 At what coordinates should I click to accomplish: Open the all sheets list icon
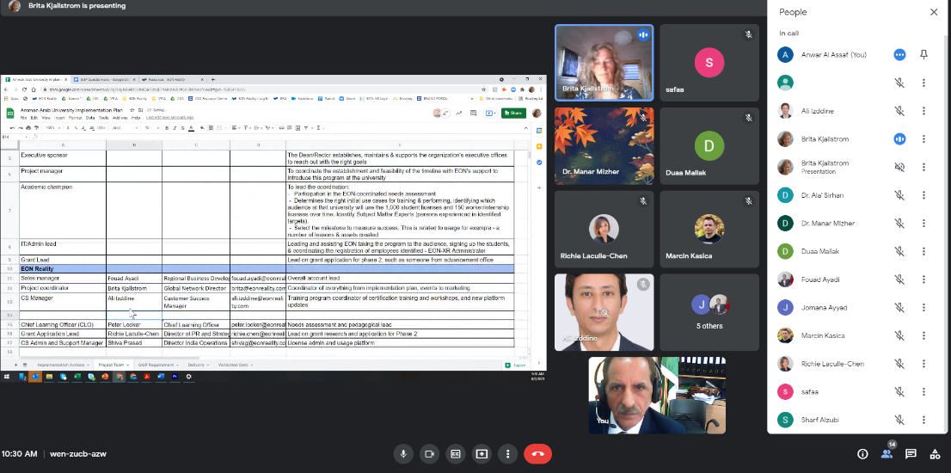coord(25,365)
